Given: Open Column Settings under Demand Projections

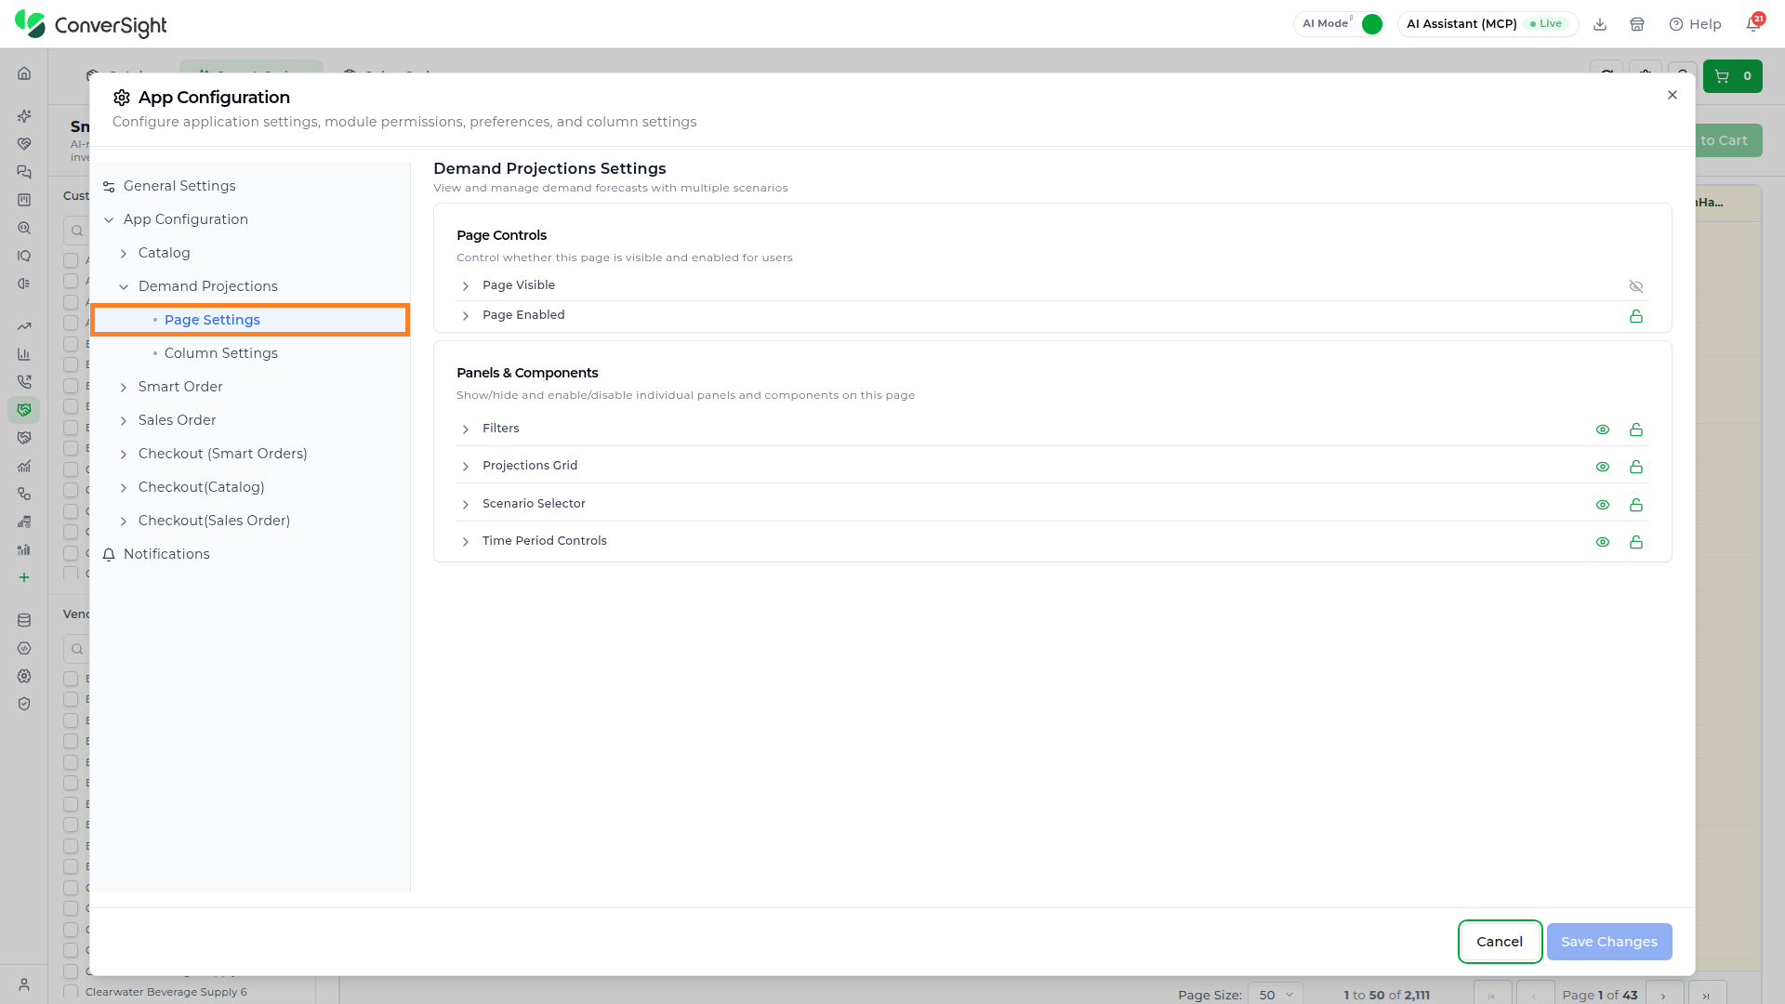Looking at the screenshot, I should coord(220,353).
